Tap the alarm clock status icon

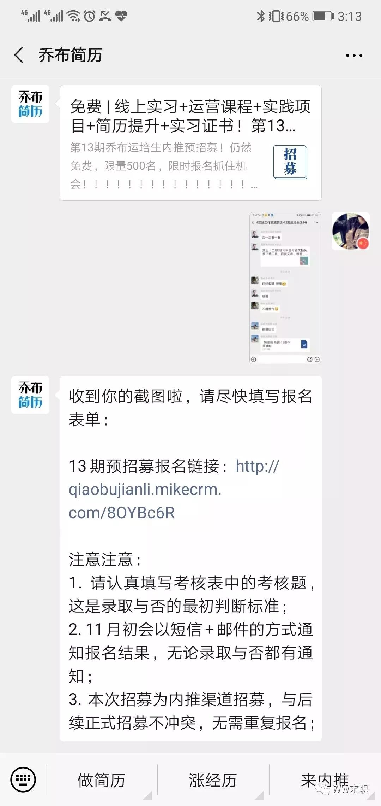coord(90,16)
